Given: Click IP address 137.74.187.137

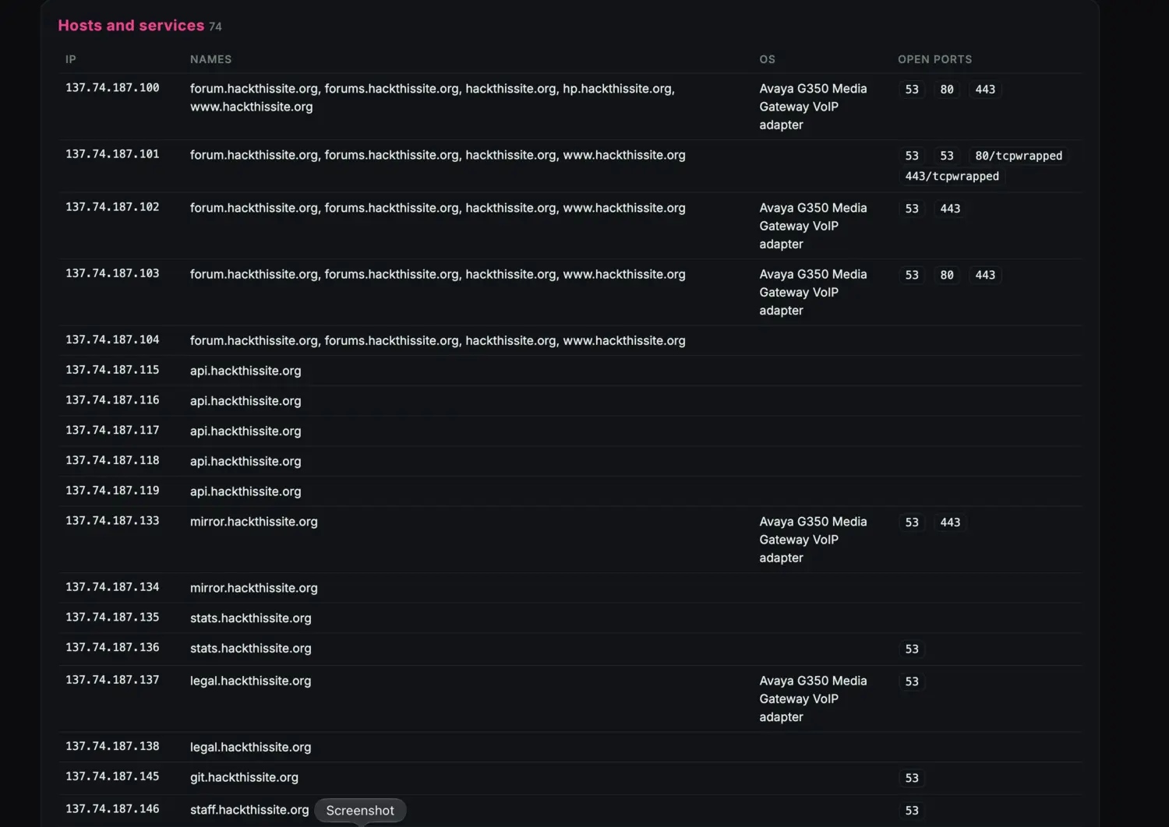Looking at the screenshot, I should point(112,680).
